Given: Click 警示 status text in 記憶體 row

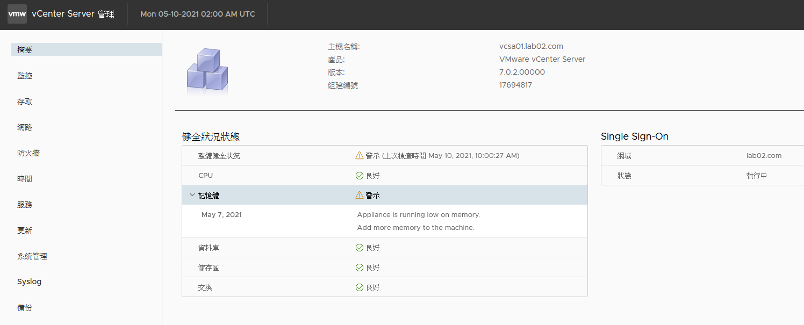Looking at the screenshot, I should 373,196.
